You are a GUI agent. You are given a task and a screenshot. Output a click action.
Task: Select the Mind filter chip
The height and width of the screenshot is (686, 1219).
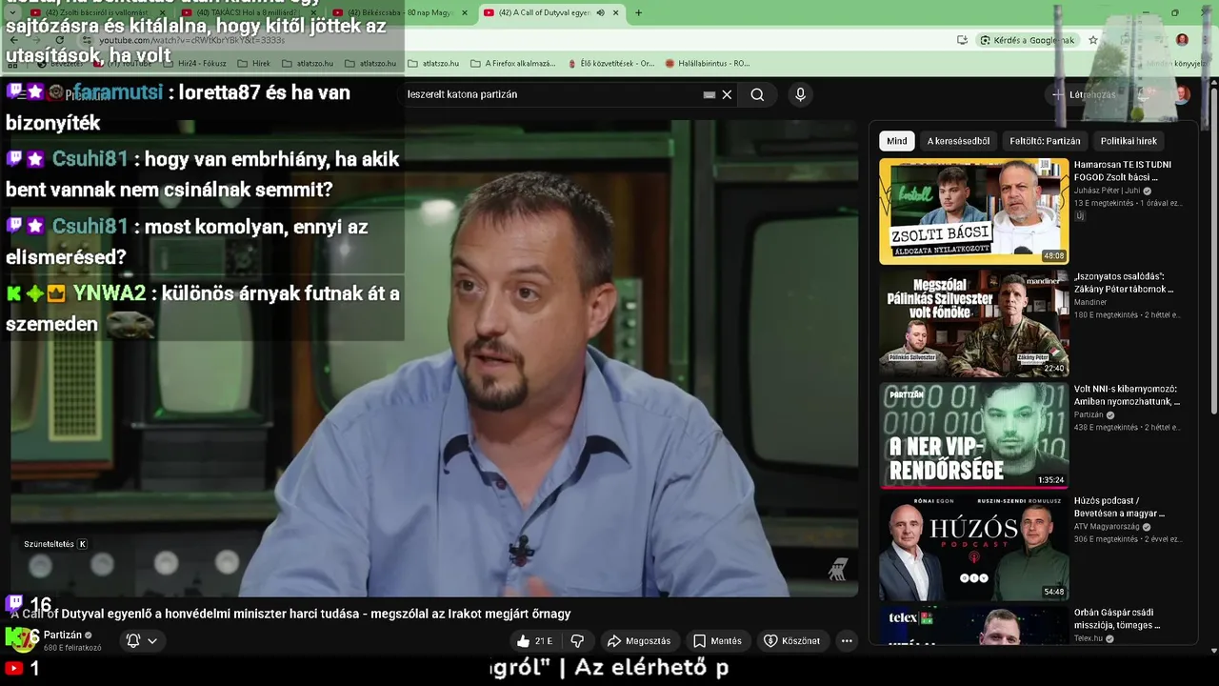(897, 141)
